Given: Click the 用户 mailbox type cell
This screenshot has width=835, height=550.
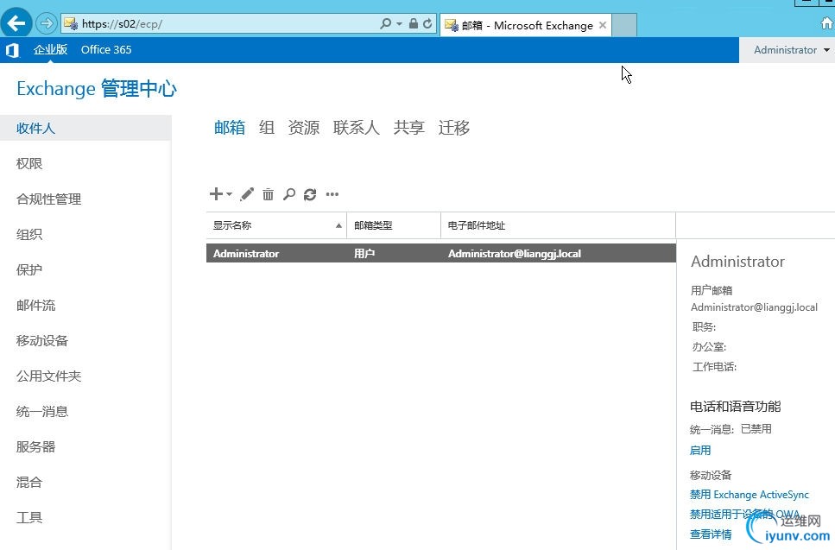Looking at the screenshot, I should 364,254.
